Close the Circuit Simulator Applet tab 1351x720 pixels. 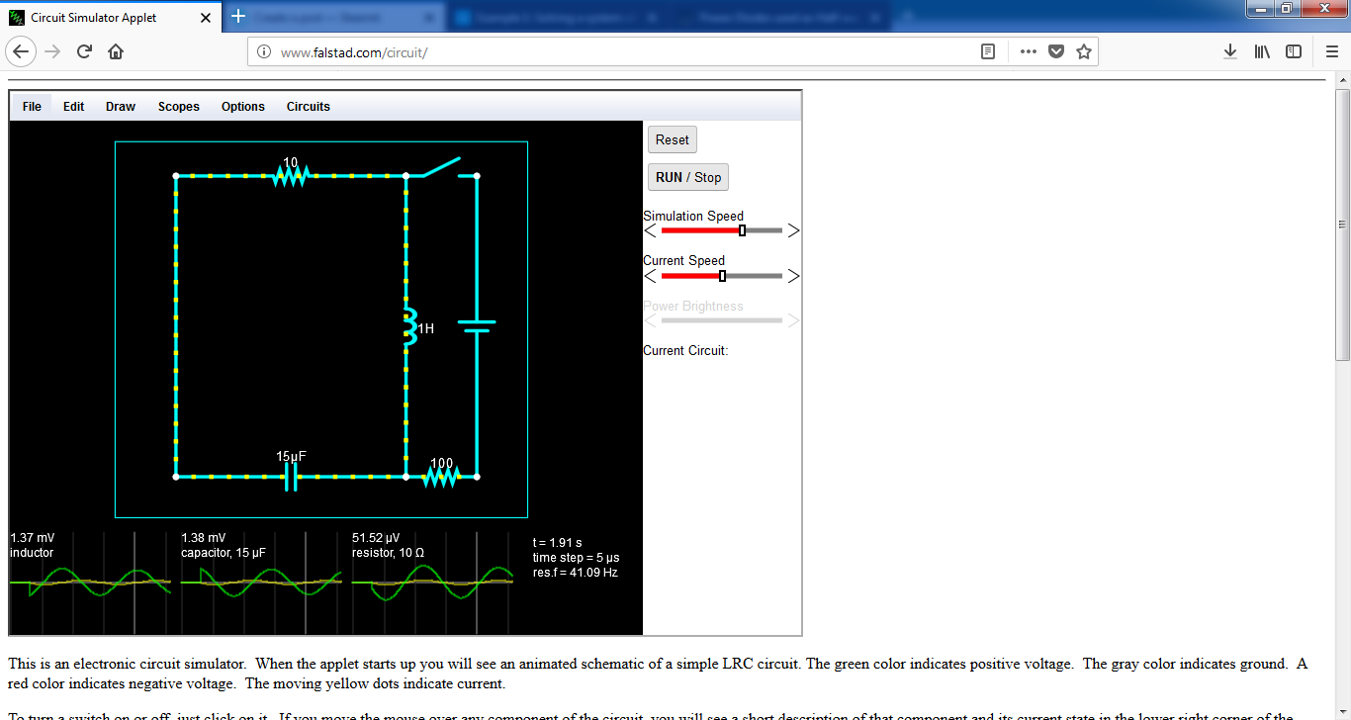[206, 18]
